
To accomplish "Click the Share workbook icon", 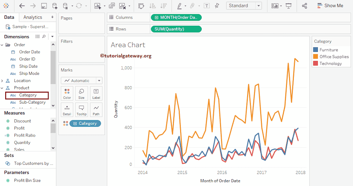I will [304, 6].
